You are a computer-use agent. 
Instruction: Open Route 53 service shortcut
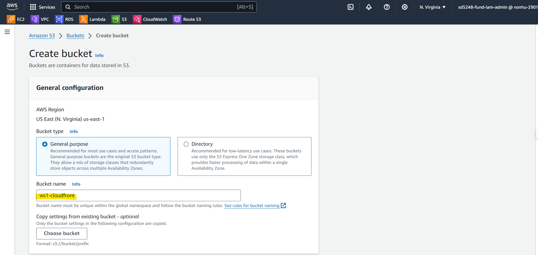coord(187,19)
